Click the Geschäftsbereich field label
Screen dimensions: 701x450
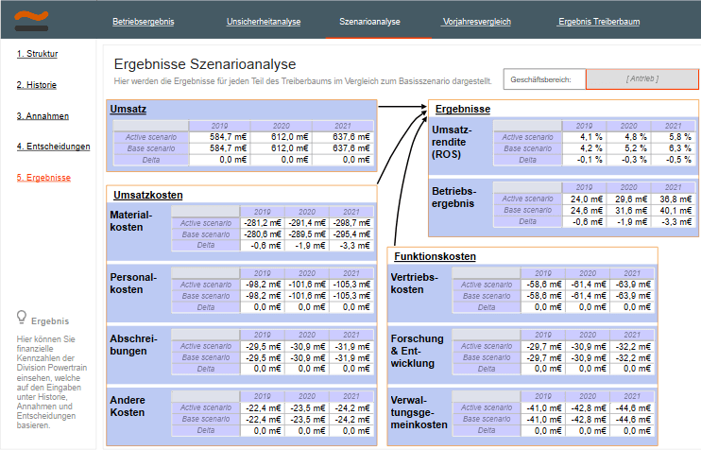coord(540,79)
